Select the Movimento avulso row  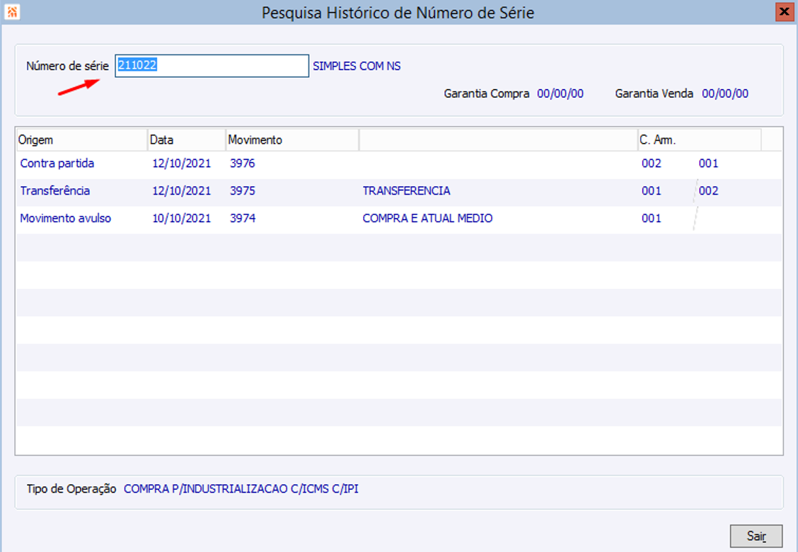tap(399, 219)
